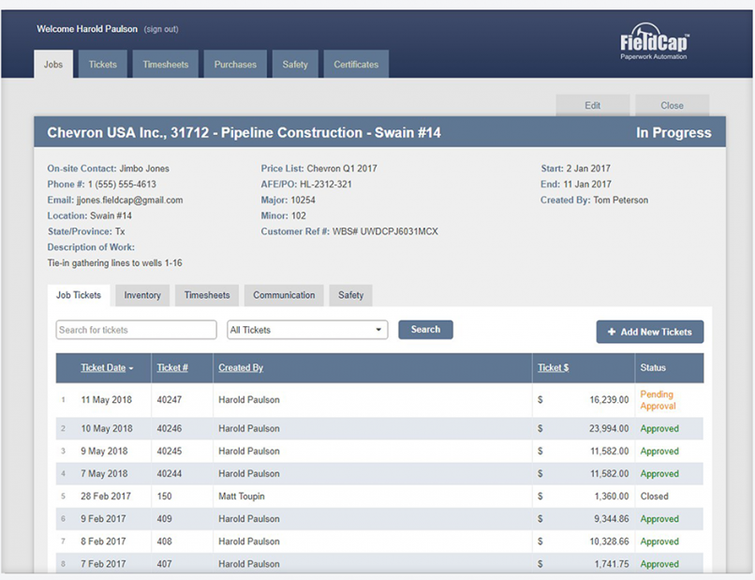Screen dimensions: 755x580
Task: Switch to the Safety sub-tab
Action: 350,294
